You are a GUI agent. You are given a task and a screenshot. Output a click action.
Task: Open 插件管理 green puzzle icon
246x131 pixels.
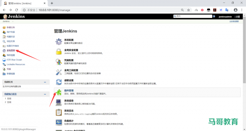point(59,92)
